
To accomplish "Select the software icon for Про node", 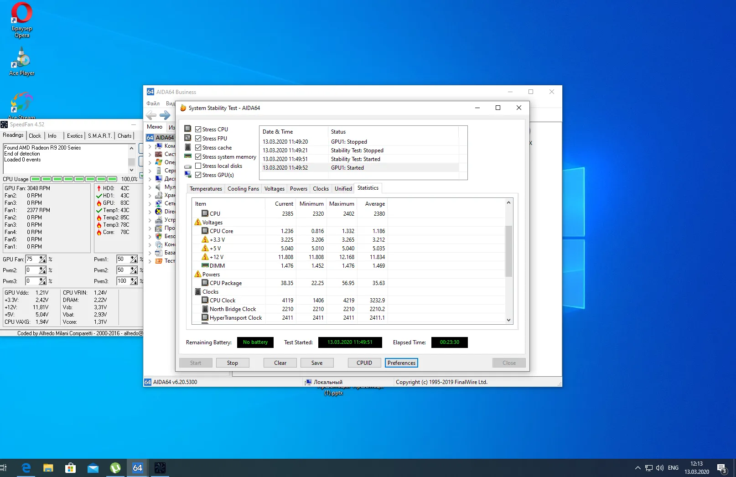I will [x=159, y=228].
